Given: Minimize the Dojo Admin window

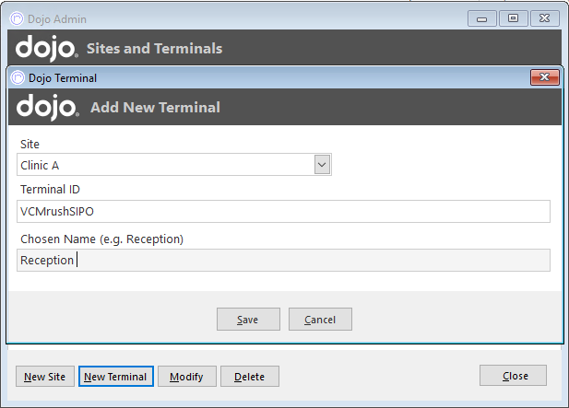Looking at the screenshot, I should coord(482,18).
